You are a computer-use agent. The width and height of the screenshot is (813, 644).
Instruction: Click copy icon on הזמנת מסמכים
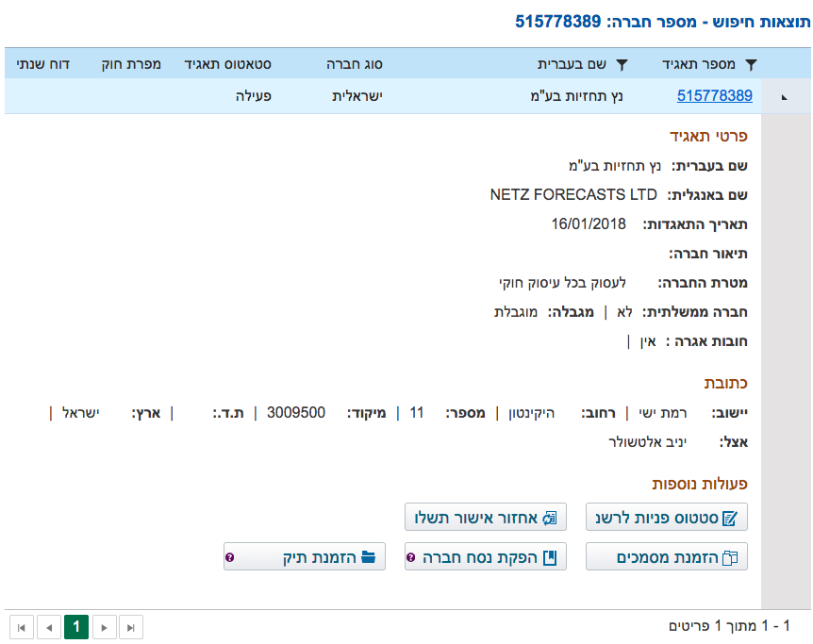(730, 558)
